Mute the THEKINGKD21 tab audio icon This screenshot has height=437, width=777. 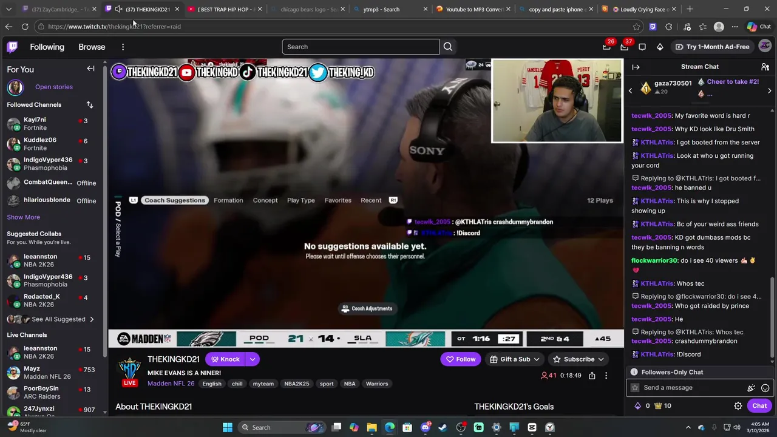point(118,9)
